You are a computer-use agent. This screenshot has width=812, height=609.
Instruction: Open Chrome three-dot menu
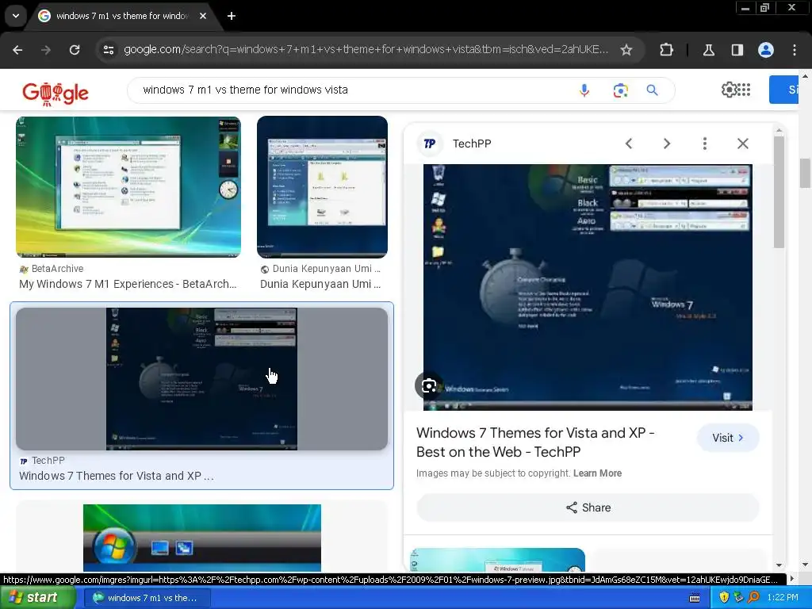[795, 50]
